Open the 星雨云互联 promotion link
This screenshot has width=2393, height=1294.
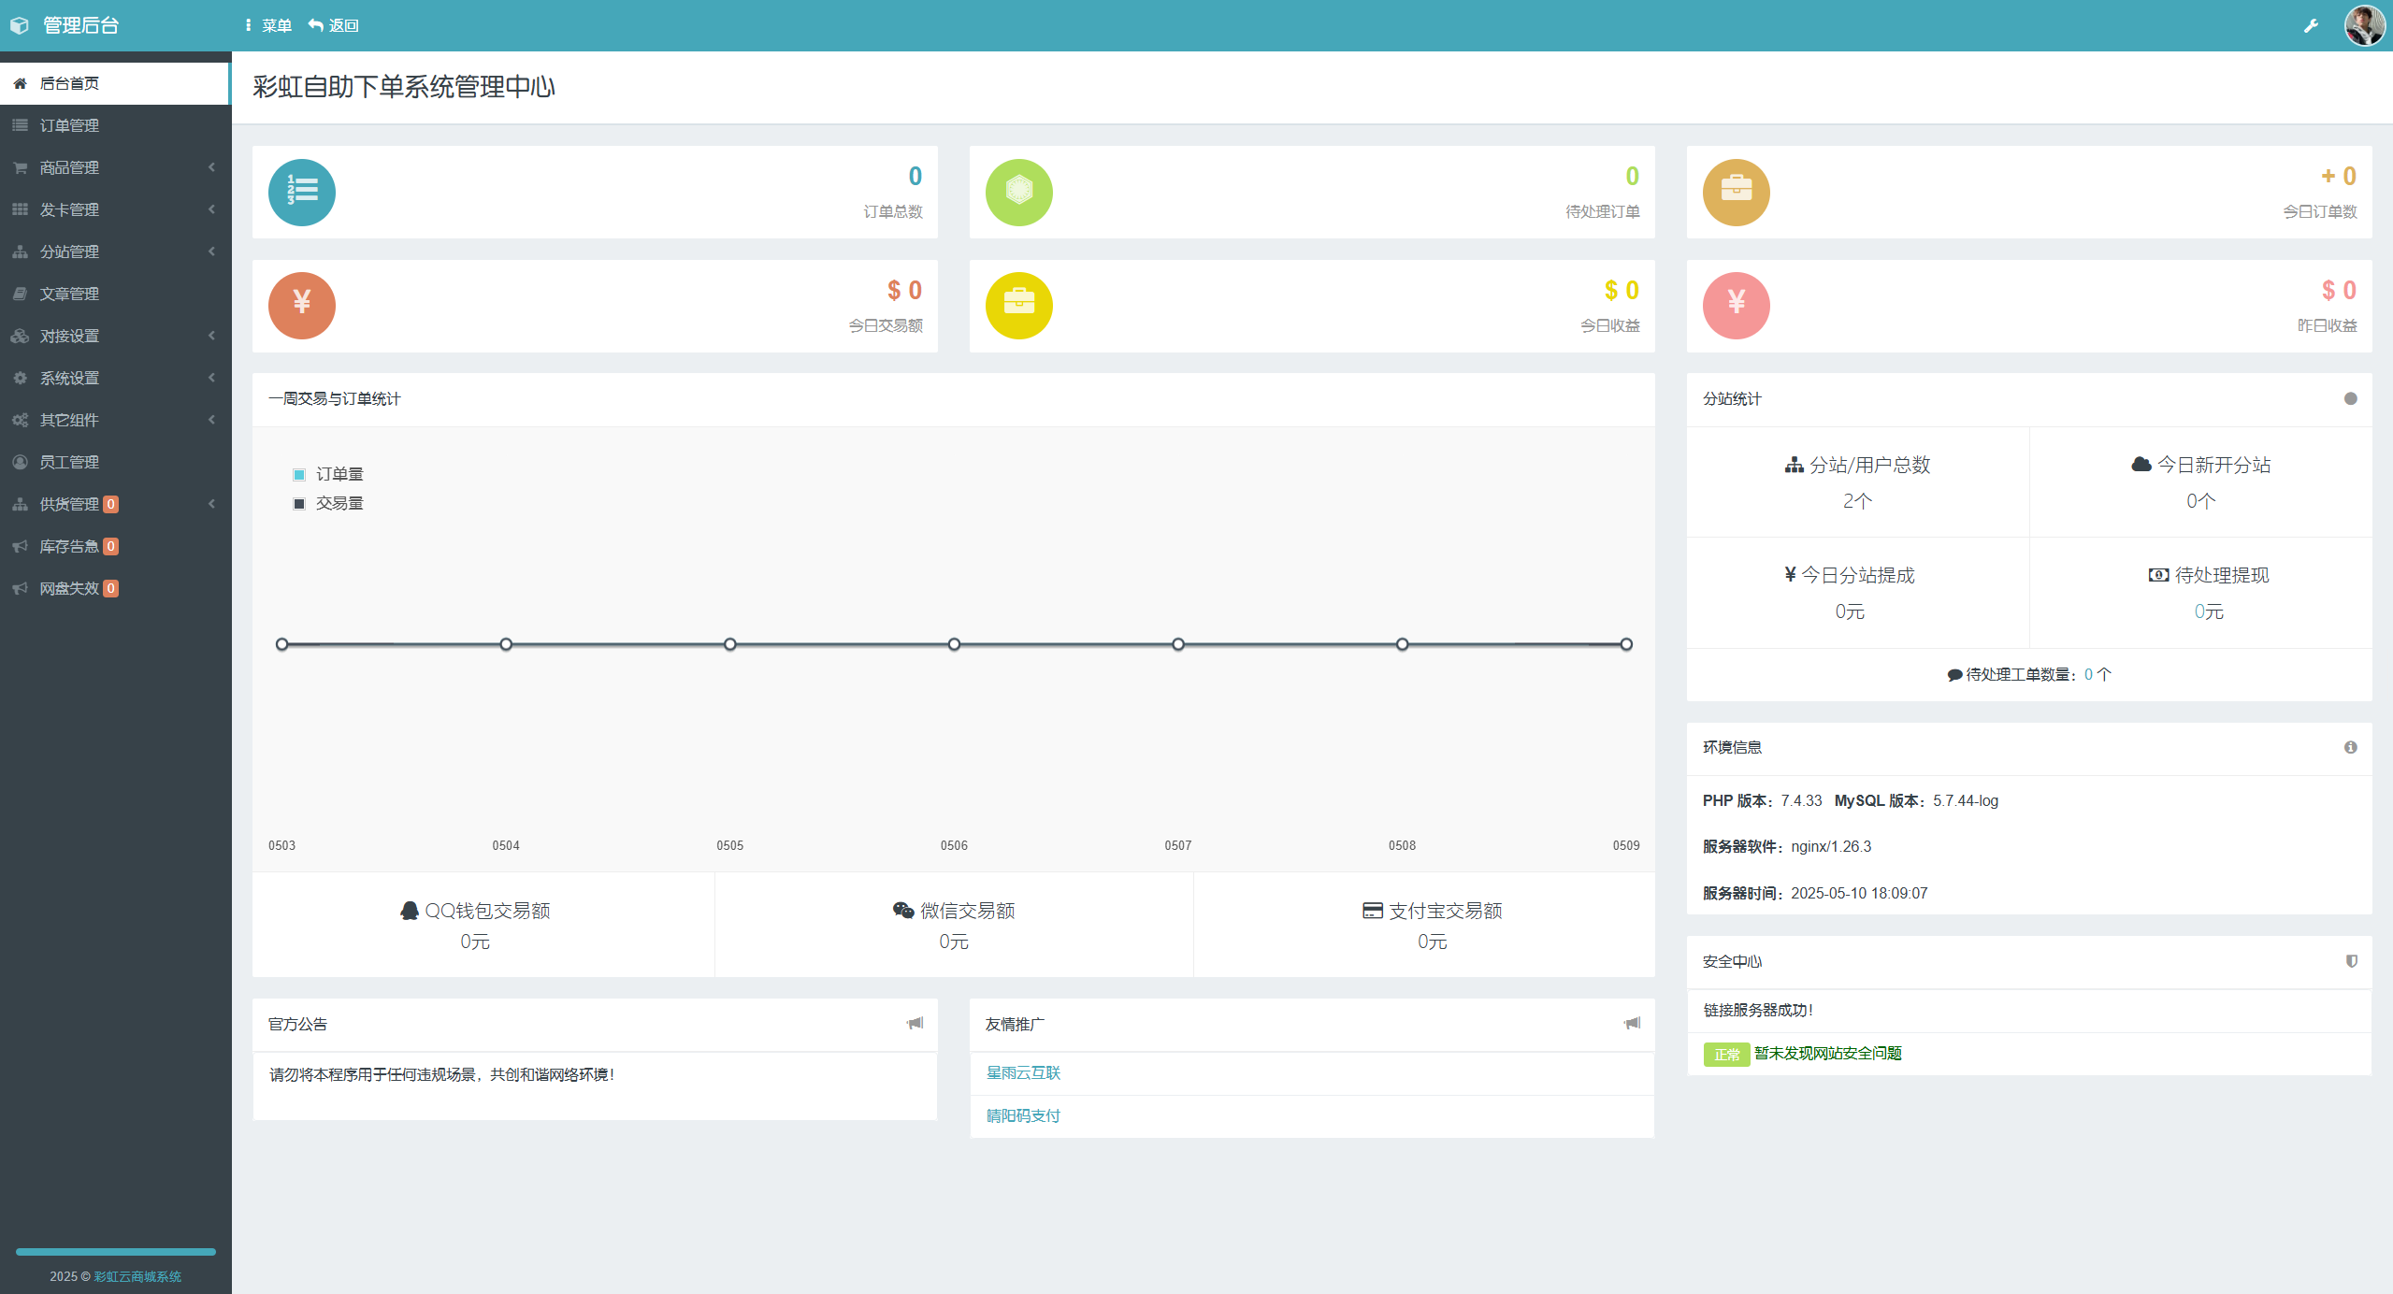1023,1072
